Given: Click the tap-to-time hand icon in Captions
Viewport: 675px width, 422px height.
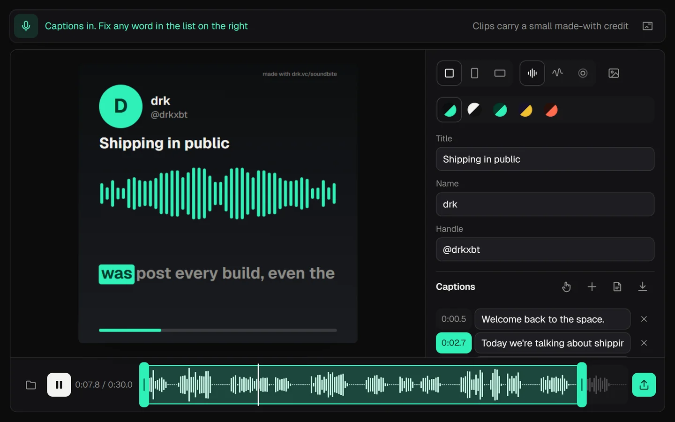Looking at the screenshot, I should tap(566, 286).
